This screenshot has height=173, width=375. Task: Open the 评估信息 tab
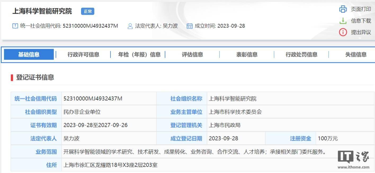[x=192, y=55]
